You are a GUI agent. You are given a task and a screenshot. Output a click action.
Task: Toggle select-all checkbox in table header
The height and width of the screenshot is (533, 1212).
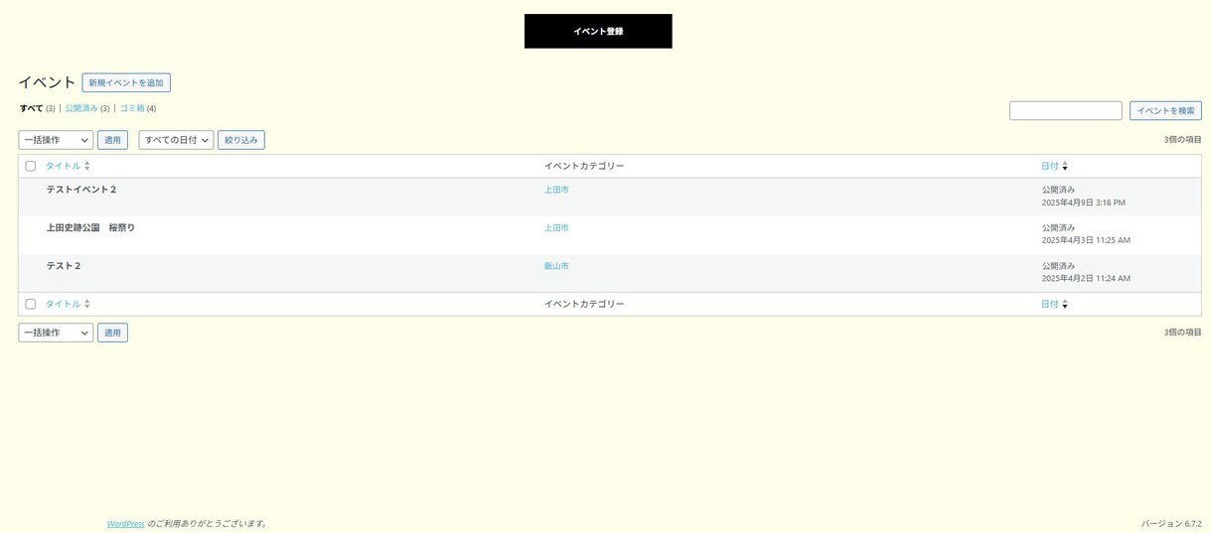pos(31,166)
